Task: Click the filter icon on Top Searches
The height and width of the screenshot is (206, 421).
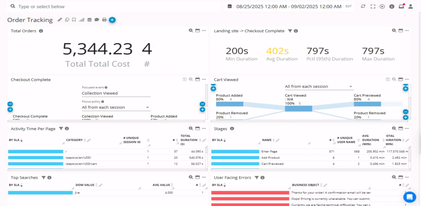Action: point(43,177)
